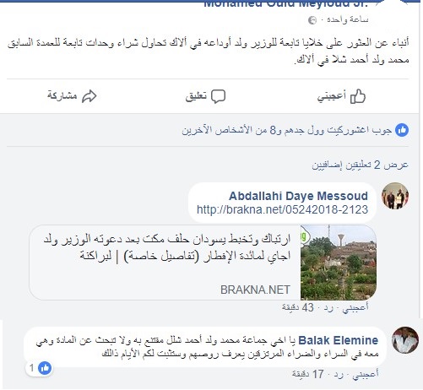Click the Arabic article headline in the link preview
Viewport: 423px width, 390px height.
(167, 247)
